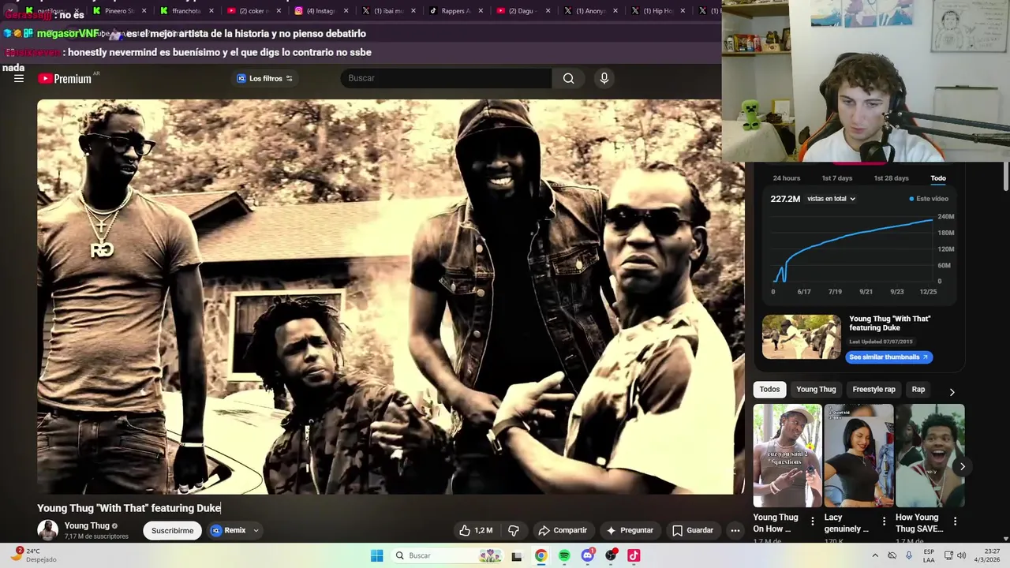Open Spotify from the taskbar
Image resolution: width=1010 pixels, height=568 pixels.
point(564,555)
